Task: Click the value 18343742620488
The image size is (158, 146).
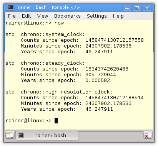Action: tap(107, 69)
